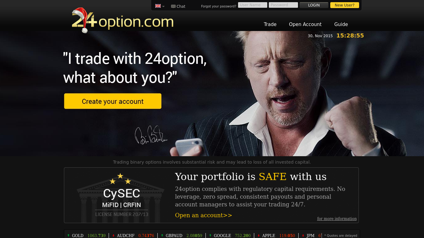Click the CySEC license badge
The image size is (424, 238).
[x=121, y=195]
